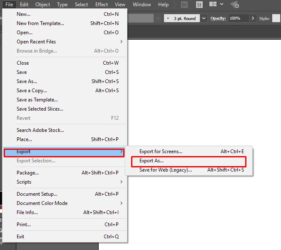Expand the Opacity slider arrow

click(253, 18)
